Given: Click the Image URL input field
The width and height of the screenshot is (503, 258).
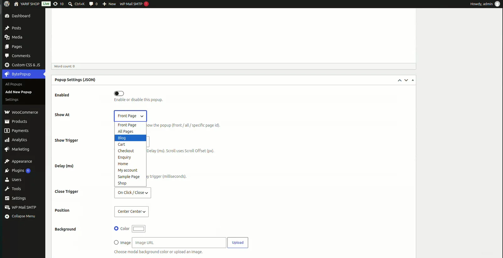Looking at the screenshot, I should 179,243.
